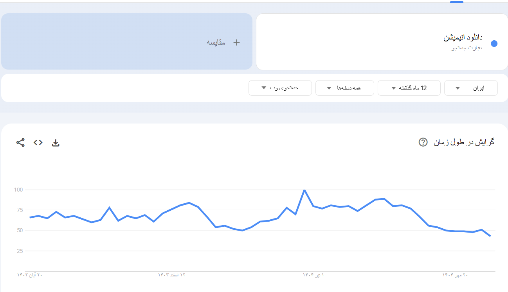The height and width of the screenshot is (292, 508).
Task: Download the trend data as CSV
Action: coord(56,143)
